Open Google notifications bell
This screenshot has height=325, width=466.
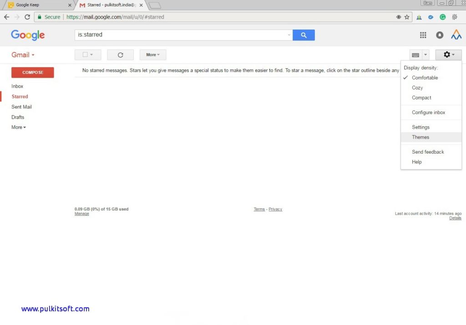(x=440, y=35)
